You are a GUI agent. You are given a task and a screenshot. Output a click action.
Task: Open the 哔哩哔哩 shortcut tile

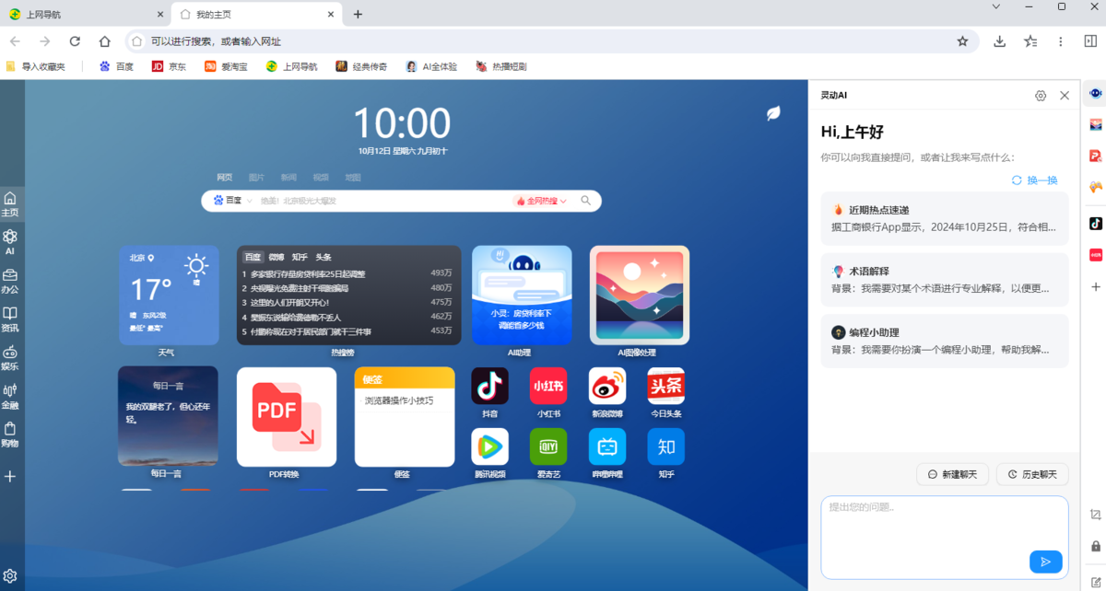[607, 446]
